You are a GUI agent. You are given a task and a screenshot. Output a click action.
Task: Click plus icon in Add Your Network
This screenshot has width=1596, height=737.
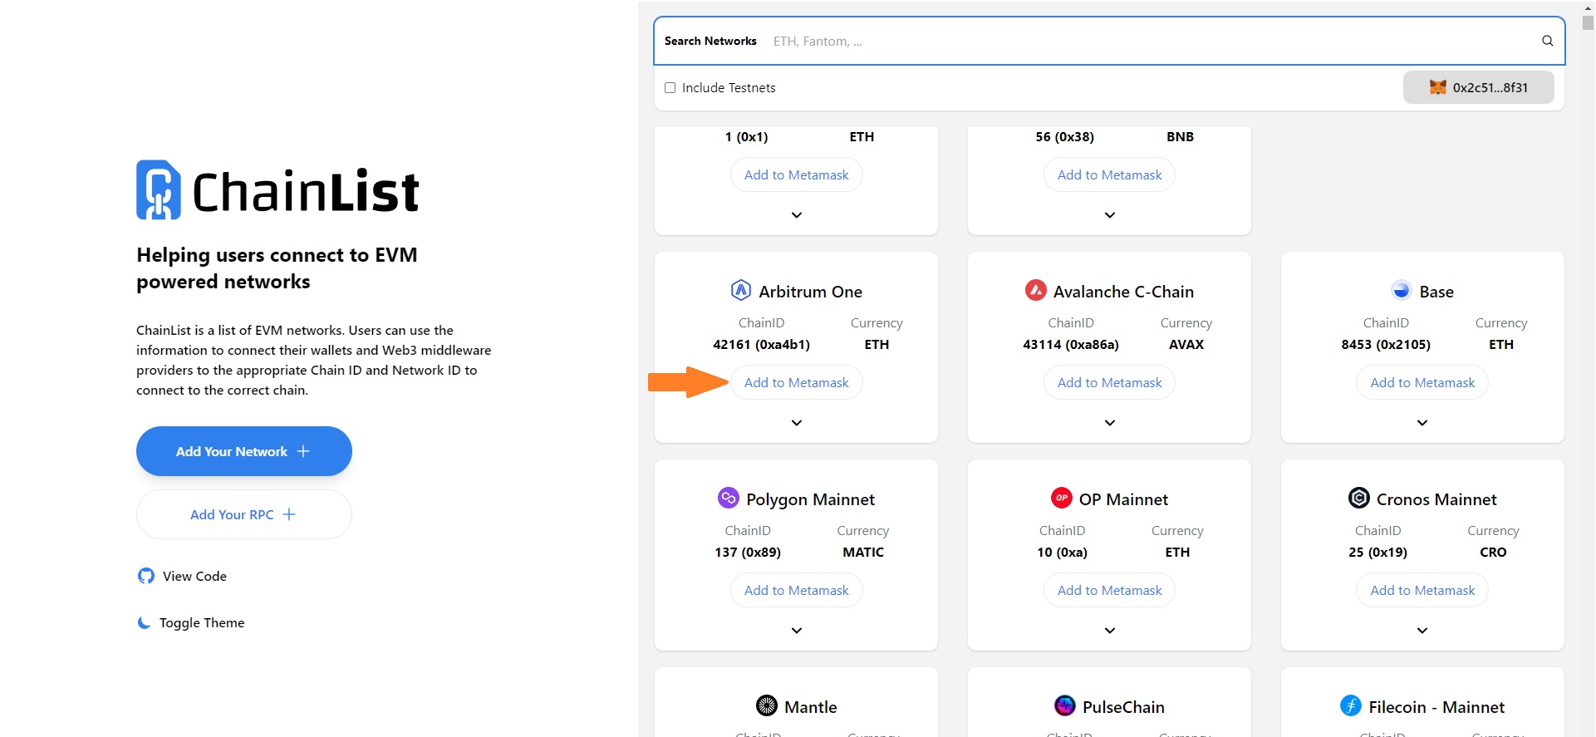click(303, 451)
